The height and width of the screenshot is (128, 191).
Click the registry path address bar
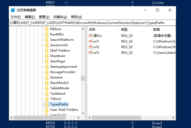tap(92, 23)
